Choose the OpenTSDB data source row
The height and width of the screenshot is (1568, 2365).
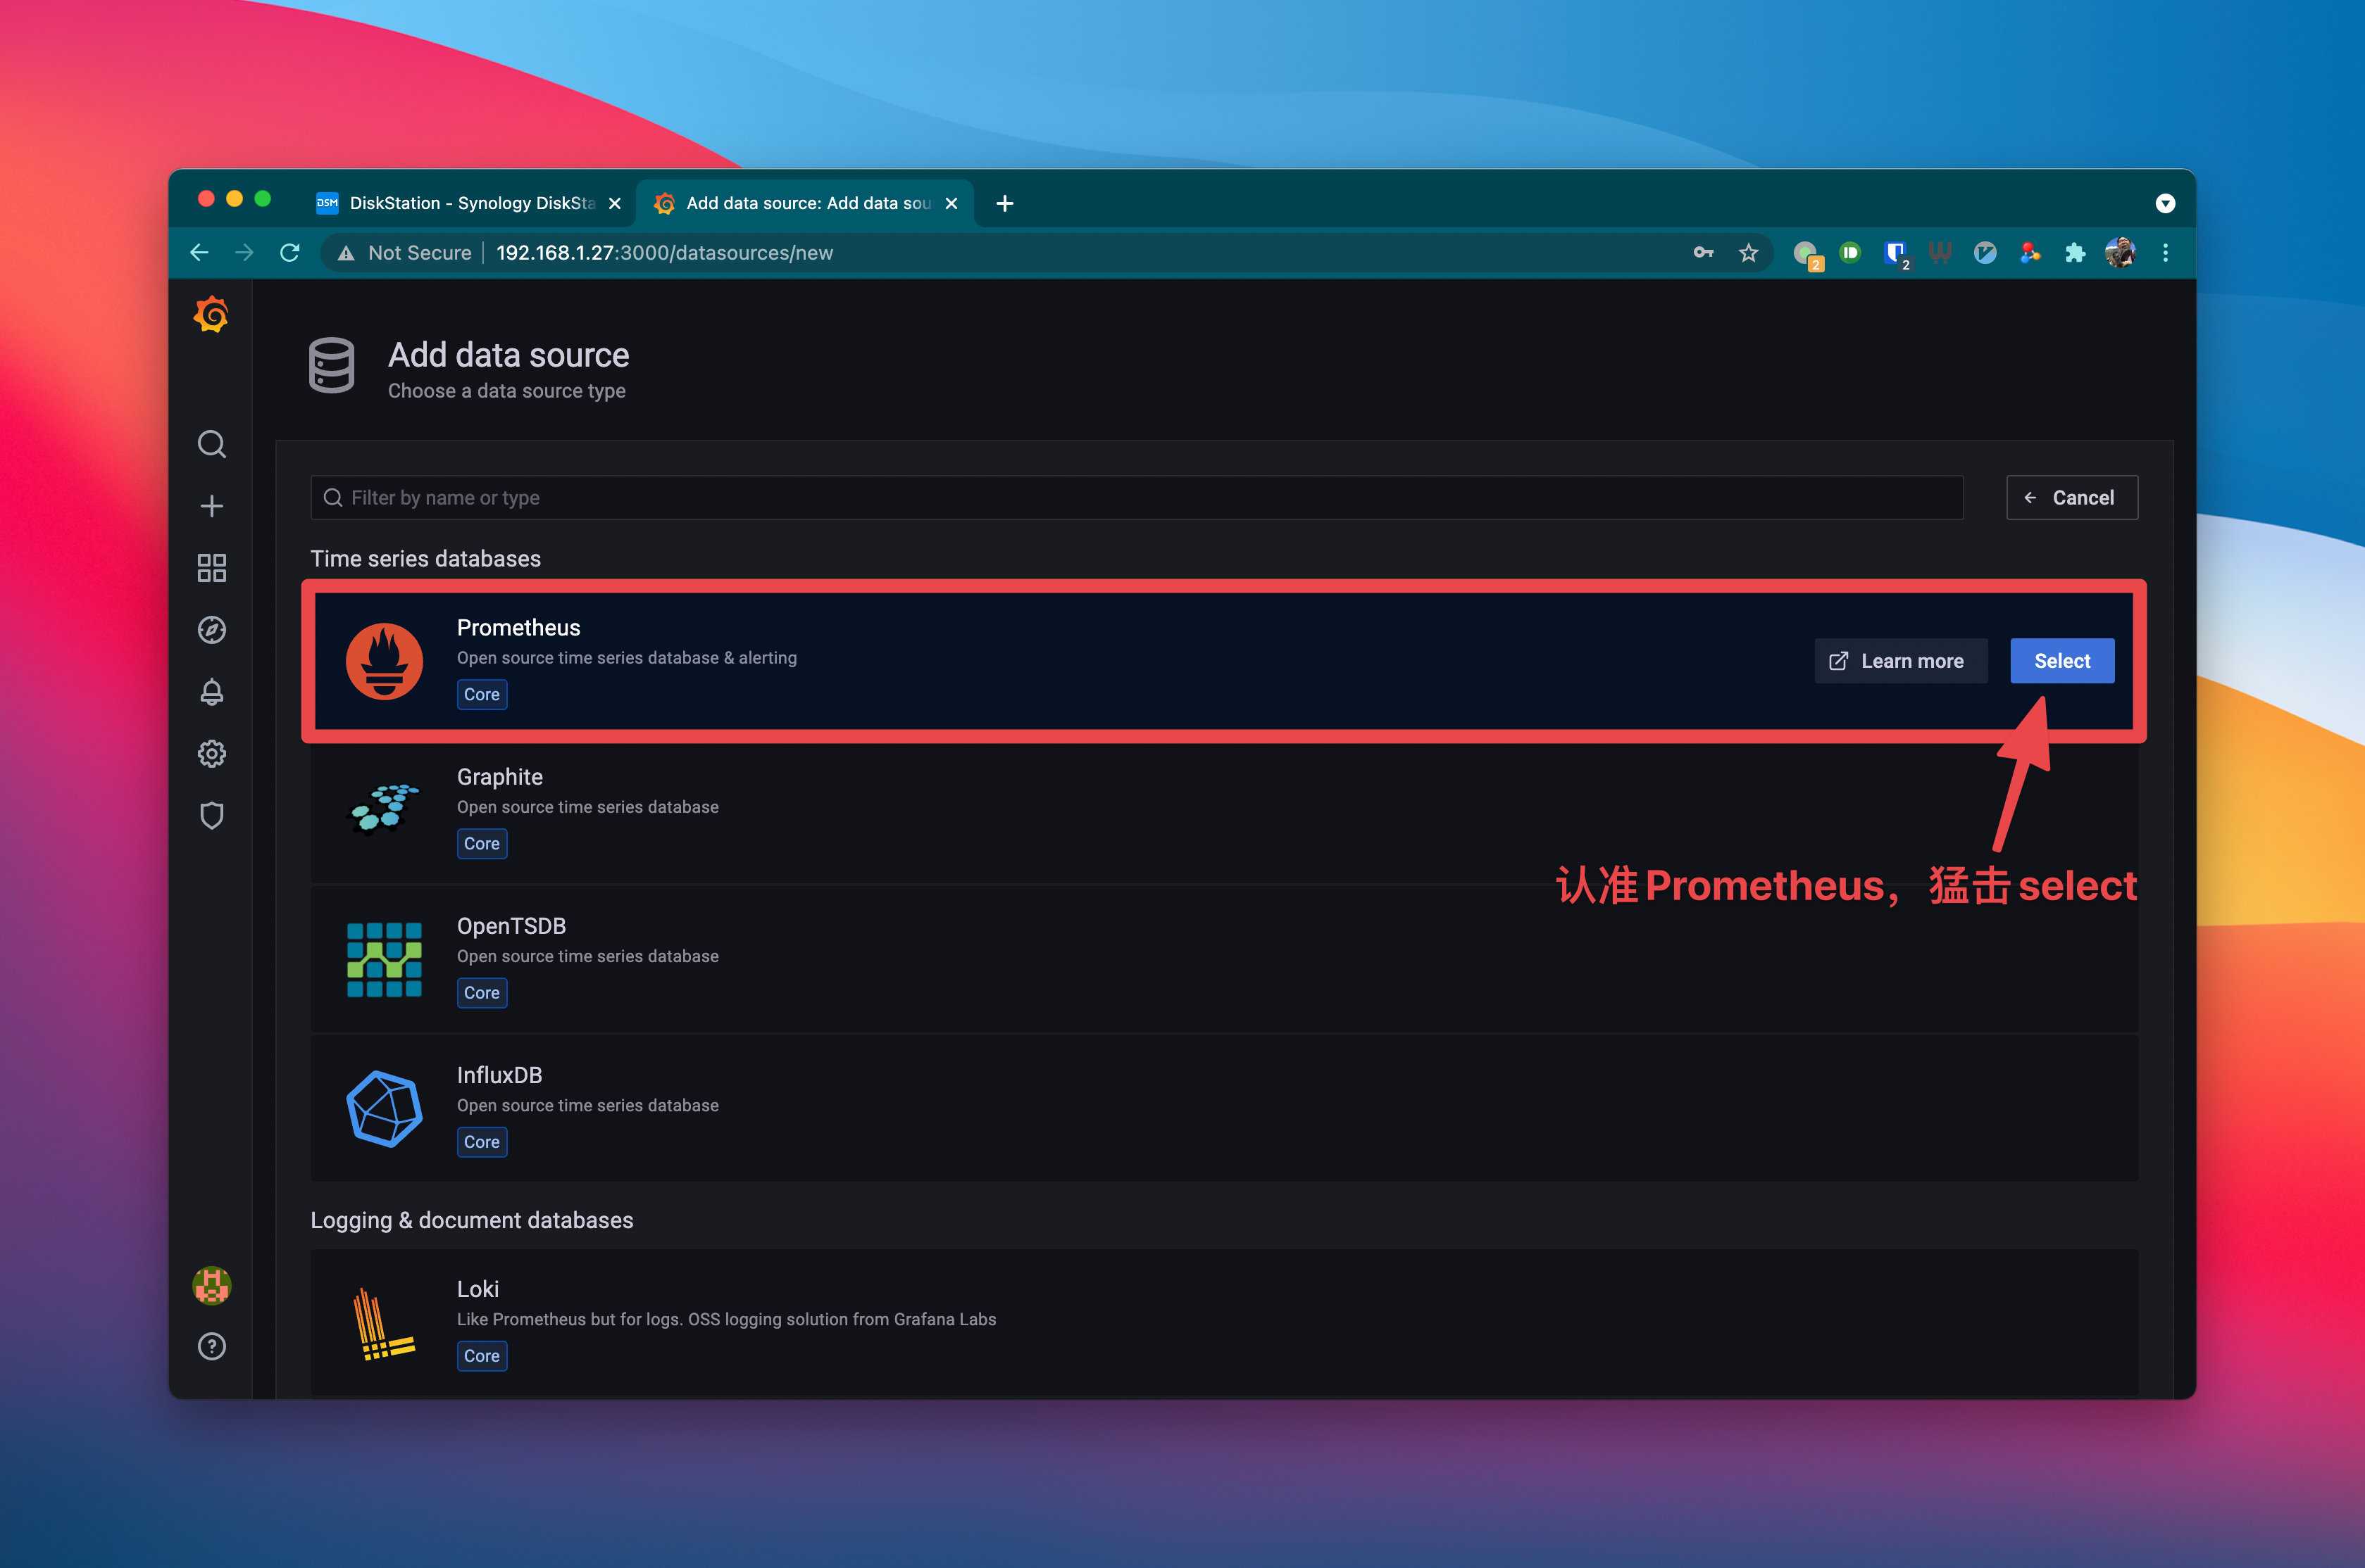coord(1223,959)
